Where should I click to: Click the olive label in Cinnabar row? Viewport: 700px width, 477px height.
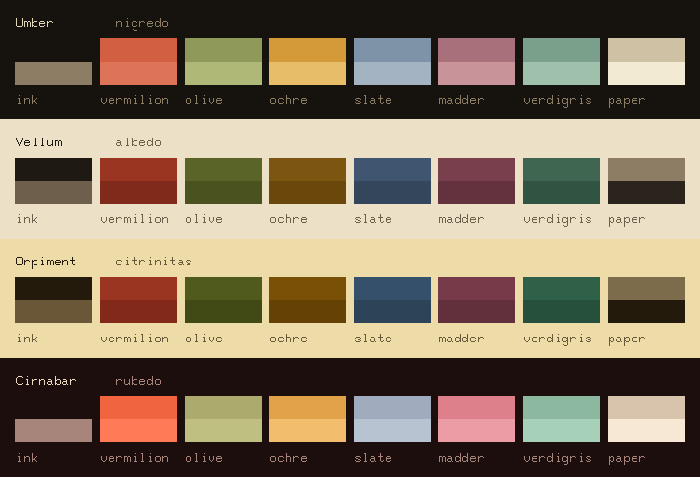point(204,458)
